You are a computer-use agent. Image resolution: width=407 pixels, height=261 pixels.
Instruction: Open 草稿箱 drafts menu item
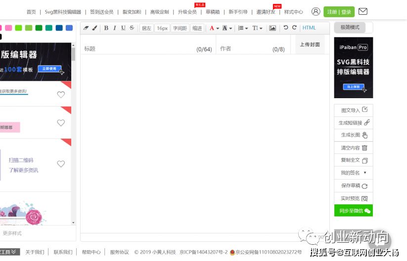point(213,12)
